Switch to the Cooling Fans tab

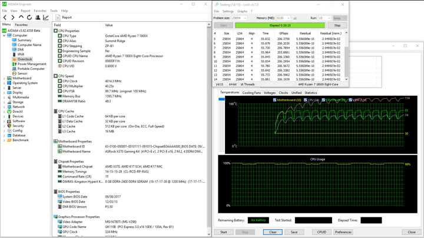pyautogui.click(x=251, y=93)
